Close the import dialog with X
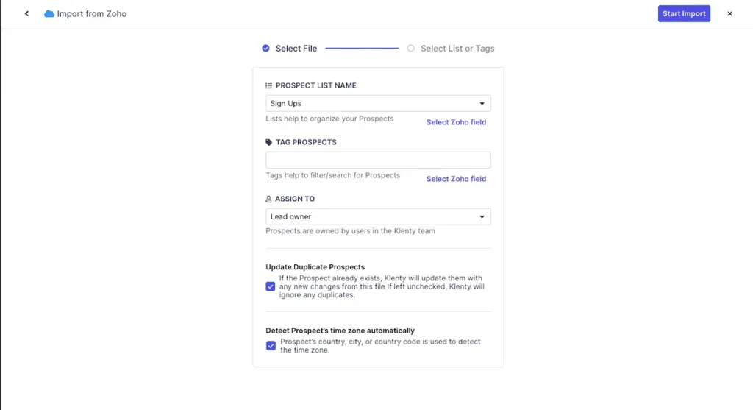 click(x=729, y=14)
